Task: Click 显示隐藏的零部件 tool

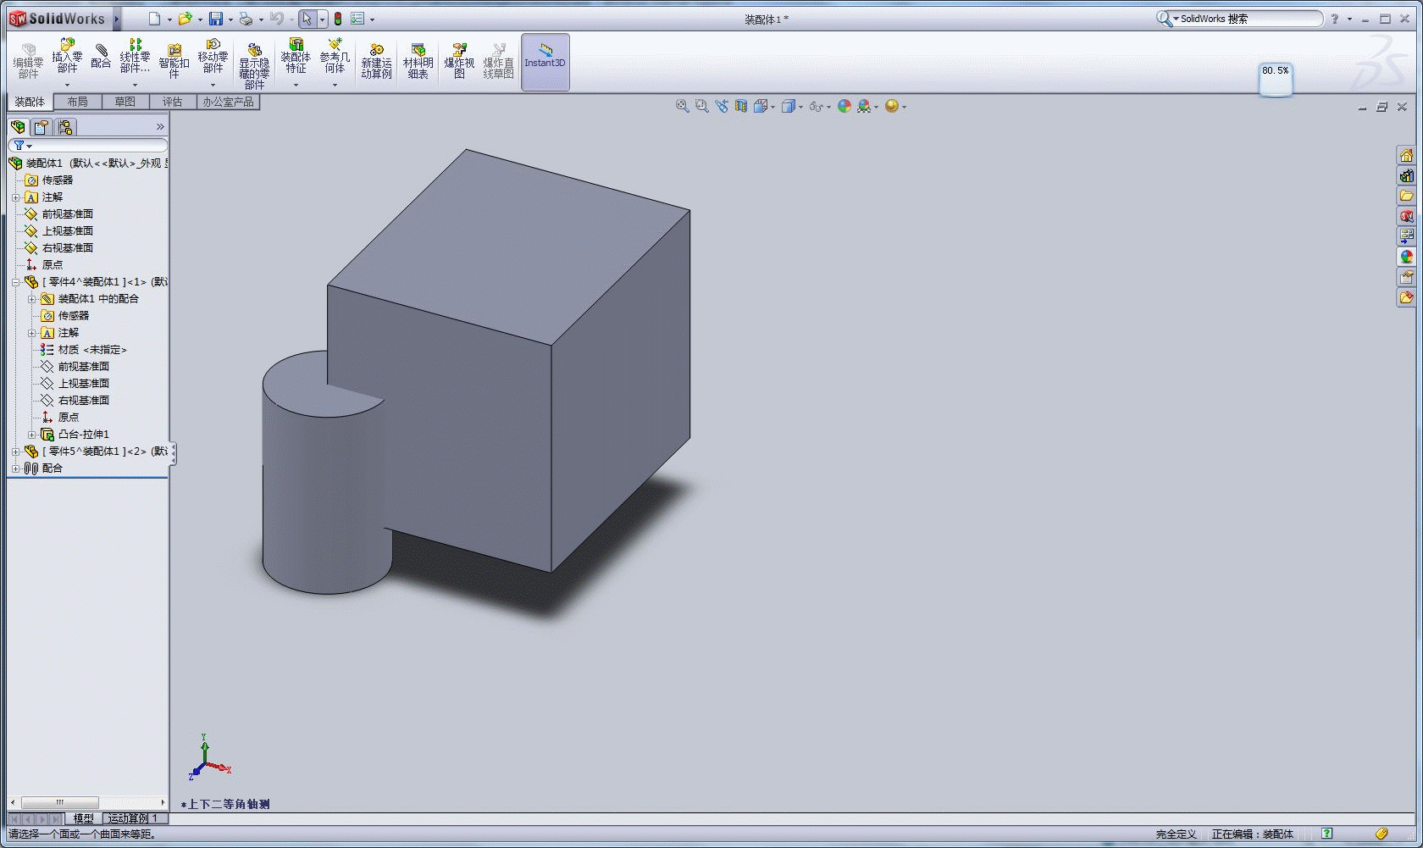Action: click(x=254, y=65)
